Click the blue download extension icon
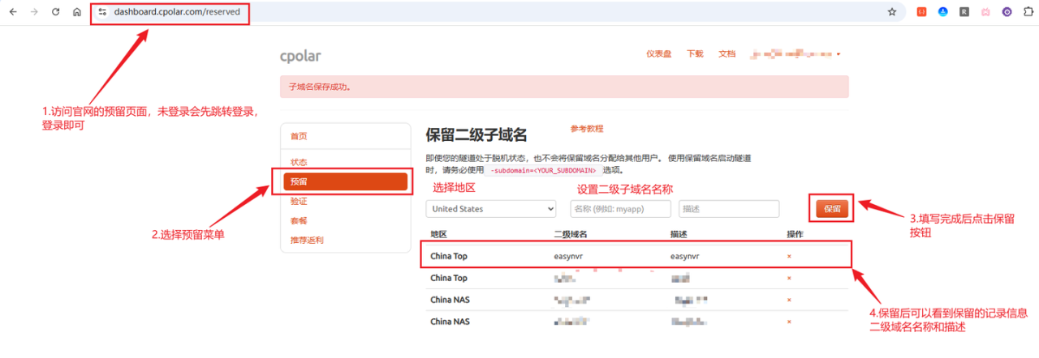 pos(942,12)
